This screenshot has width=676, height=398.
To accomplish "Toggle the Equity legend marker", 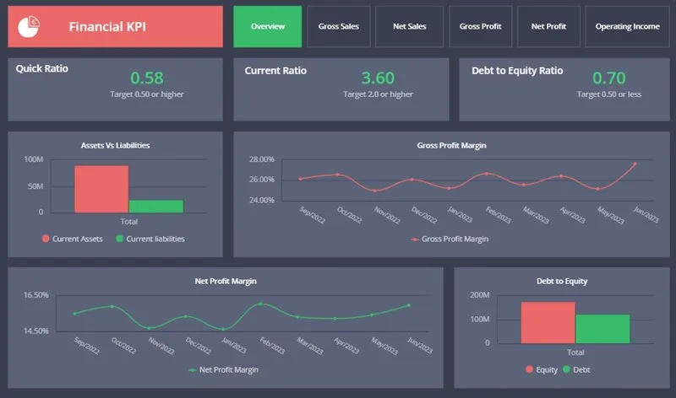I will click(530, 369).
